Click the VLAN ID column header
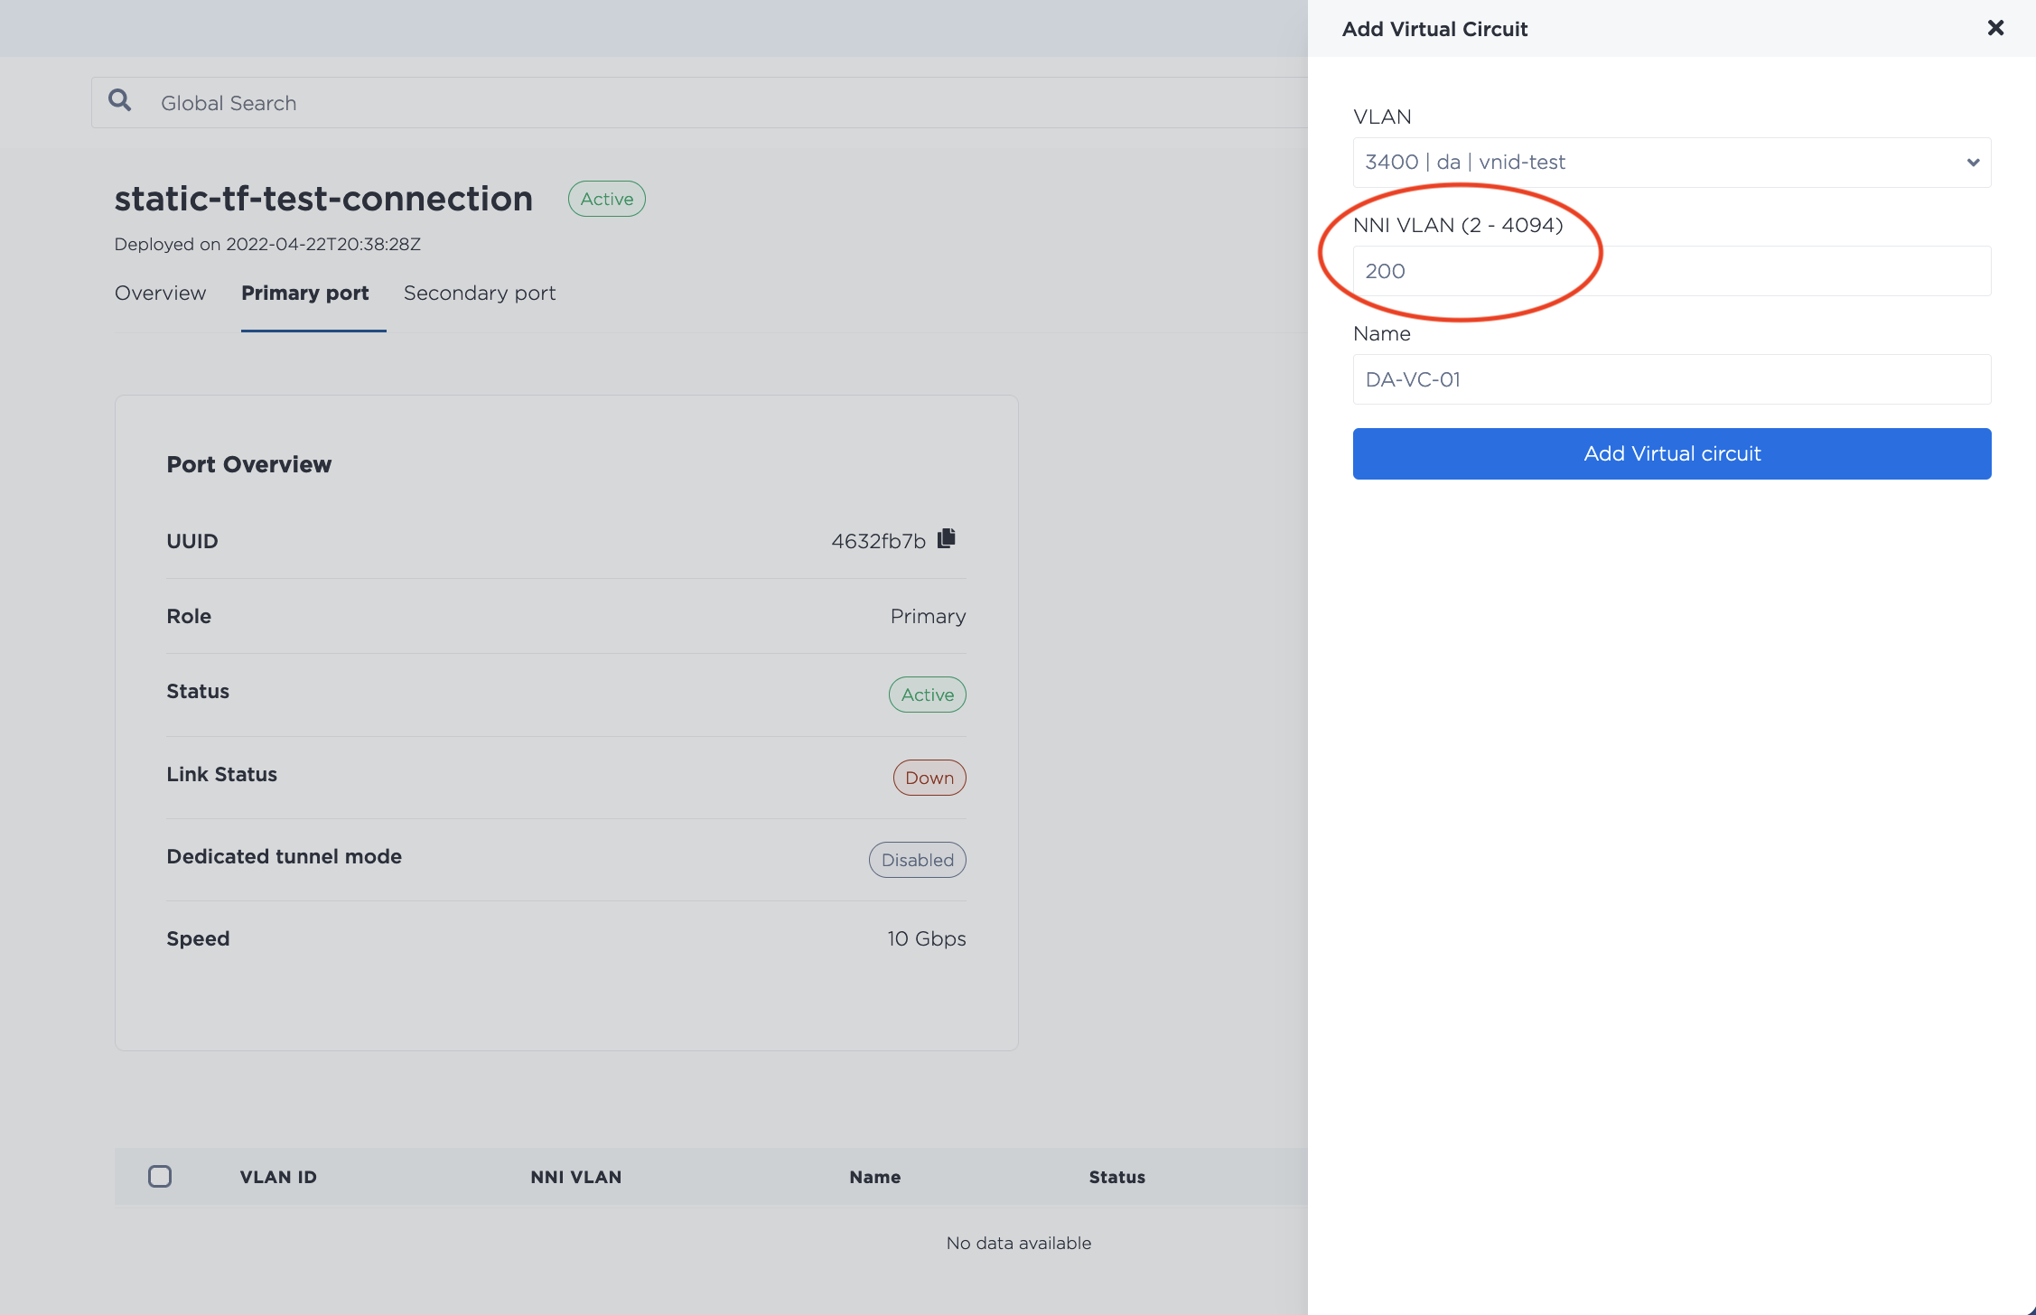The width and height of the screenshot is (2036, 1315). [x=278, y=1177]
